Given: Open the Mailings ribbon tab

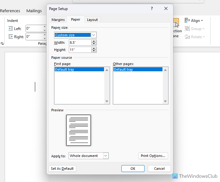Looking at the screenshot, I should [34, 11].
